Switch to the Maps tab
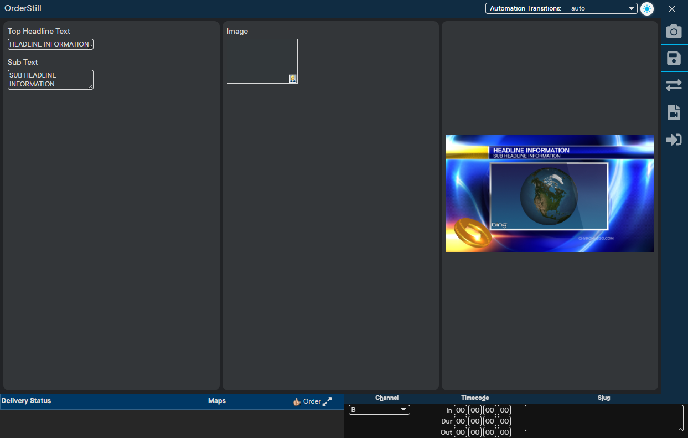 click(x=216, y=401)
